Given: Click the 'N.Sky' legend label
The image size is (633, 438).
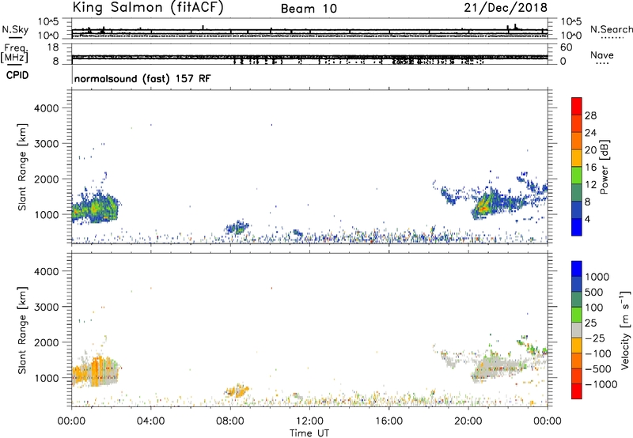Looking at the screenshot, I should pyautogui.click(x=15, y=29).
